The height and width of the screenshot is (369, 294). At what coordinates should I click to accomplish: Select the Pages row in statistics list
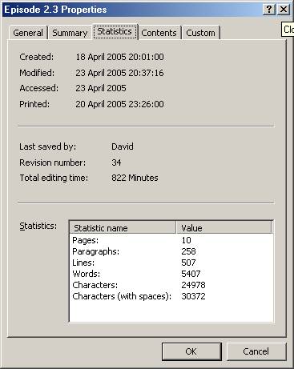pos(171,240)
